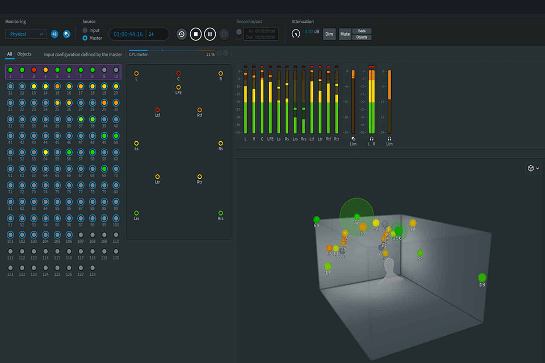Select the speaker Lim limiter icon

coord(353,138)
